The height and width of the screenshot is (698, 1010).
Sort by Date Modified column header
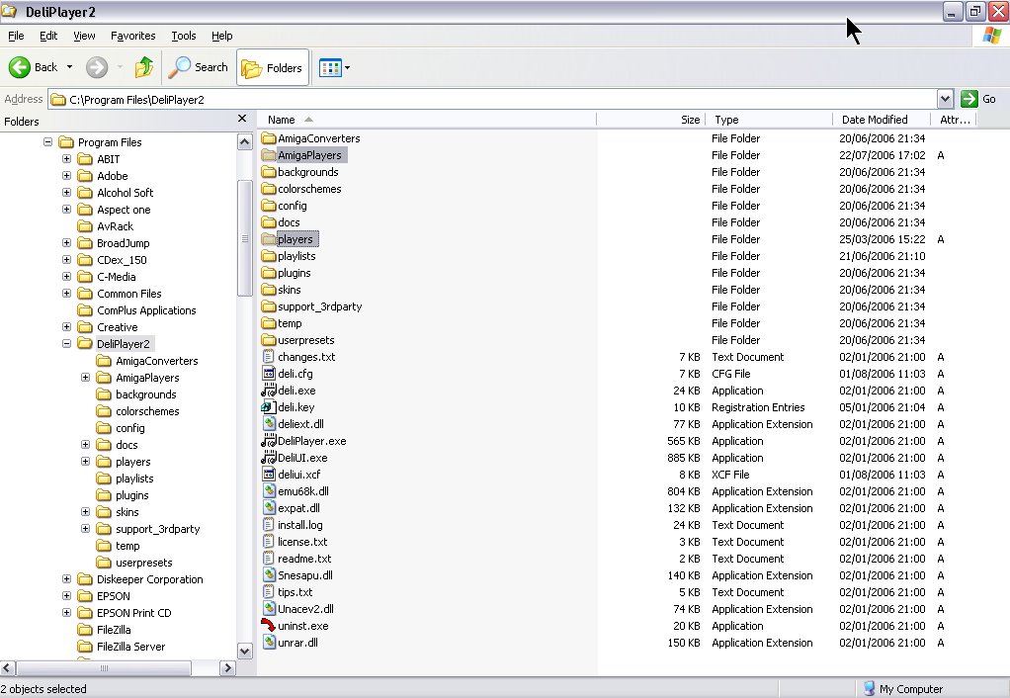(x=882, y=120)
